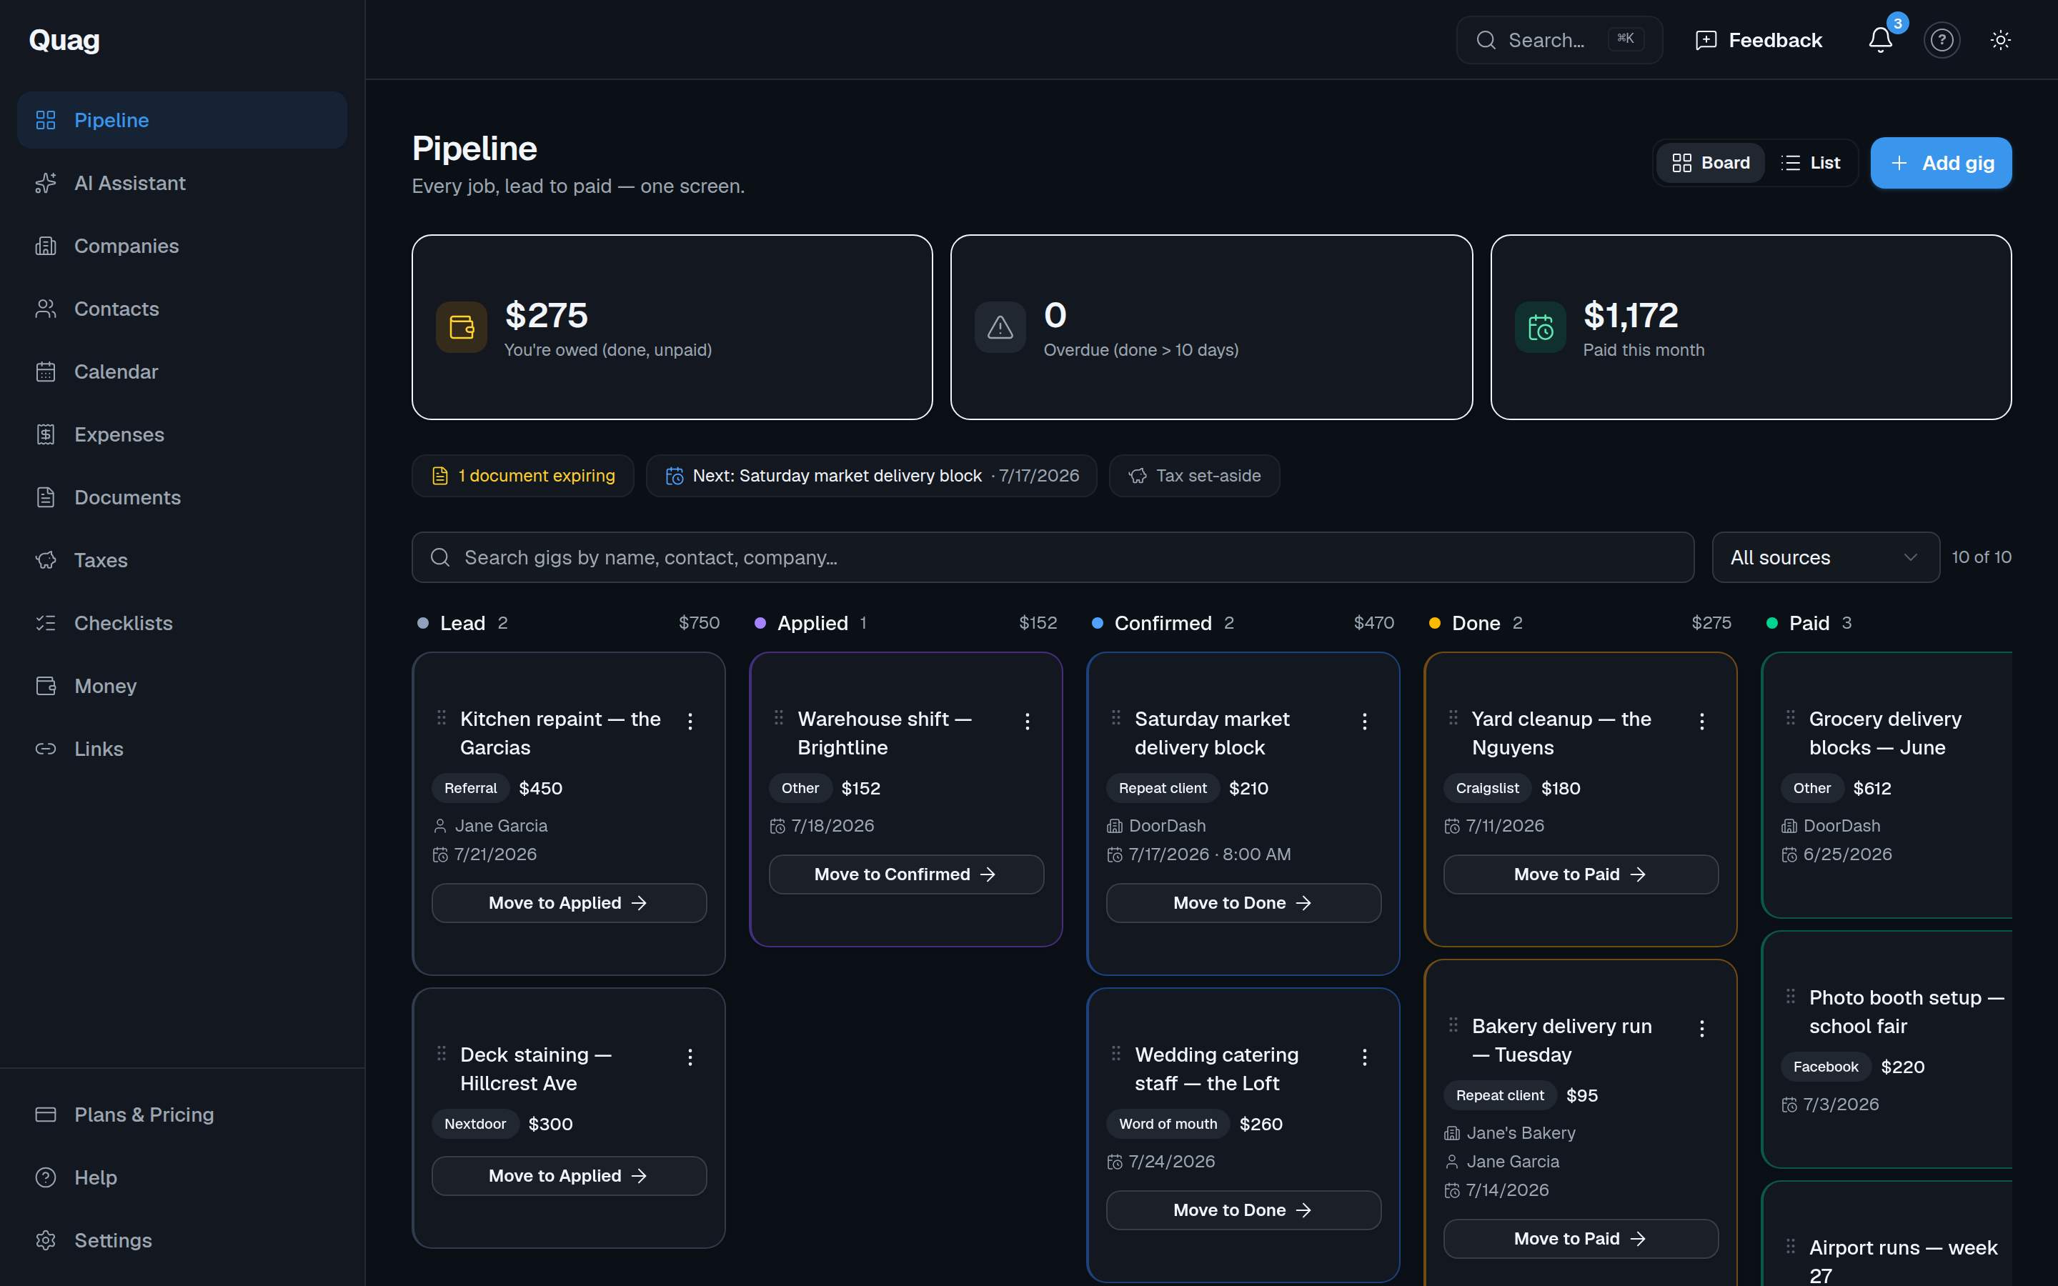Click the Referral tag on the Kitchen repaint card

[470, 789]
